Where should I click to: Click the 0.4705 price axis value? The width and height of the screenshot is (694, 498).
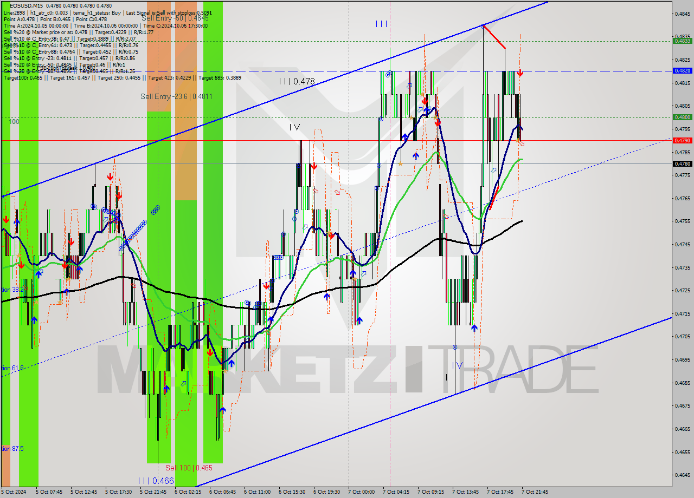coord(682,337)
